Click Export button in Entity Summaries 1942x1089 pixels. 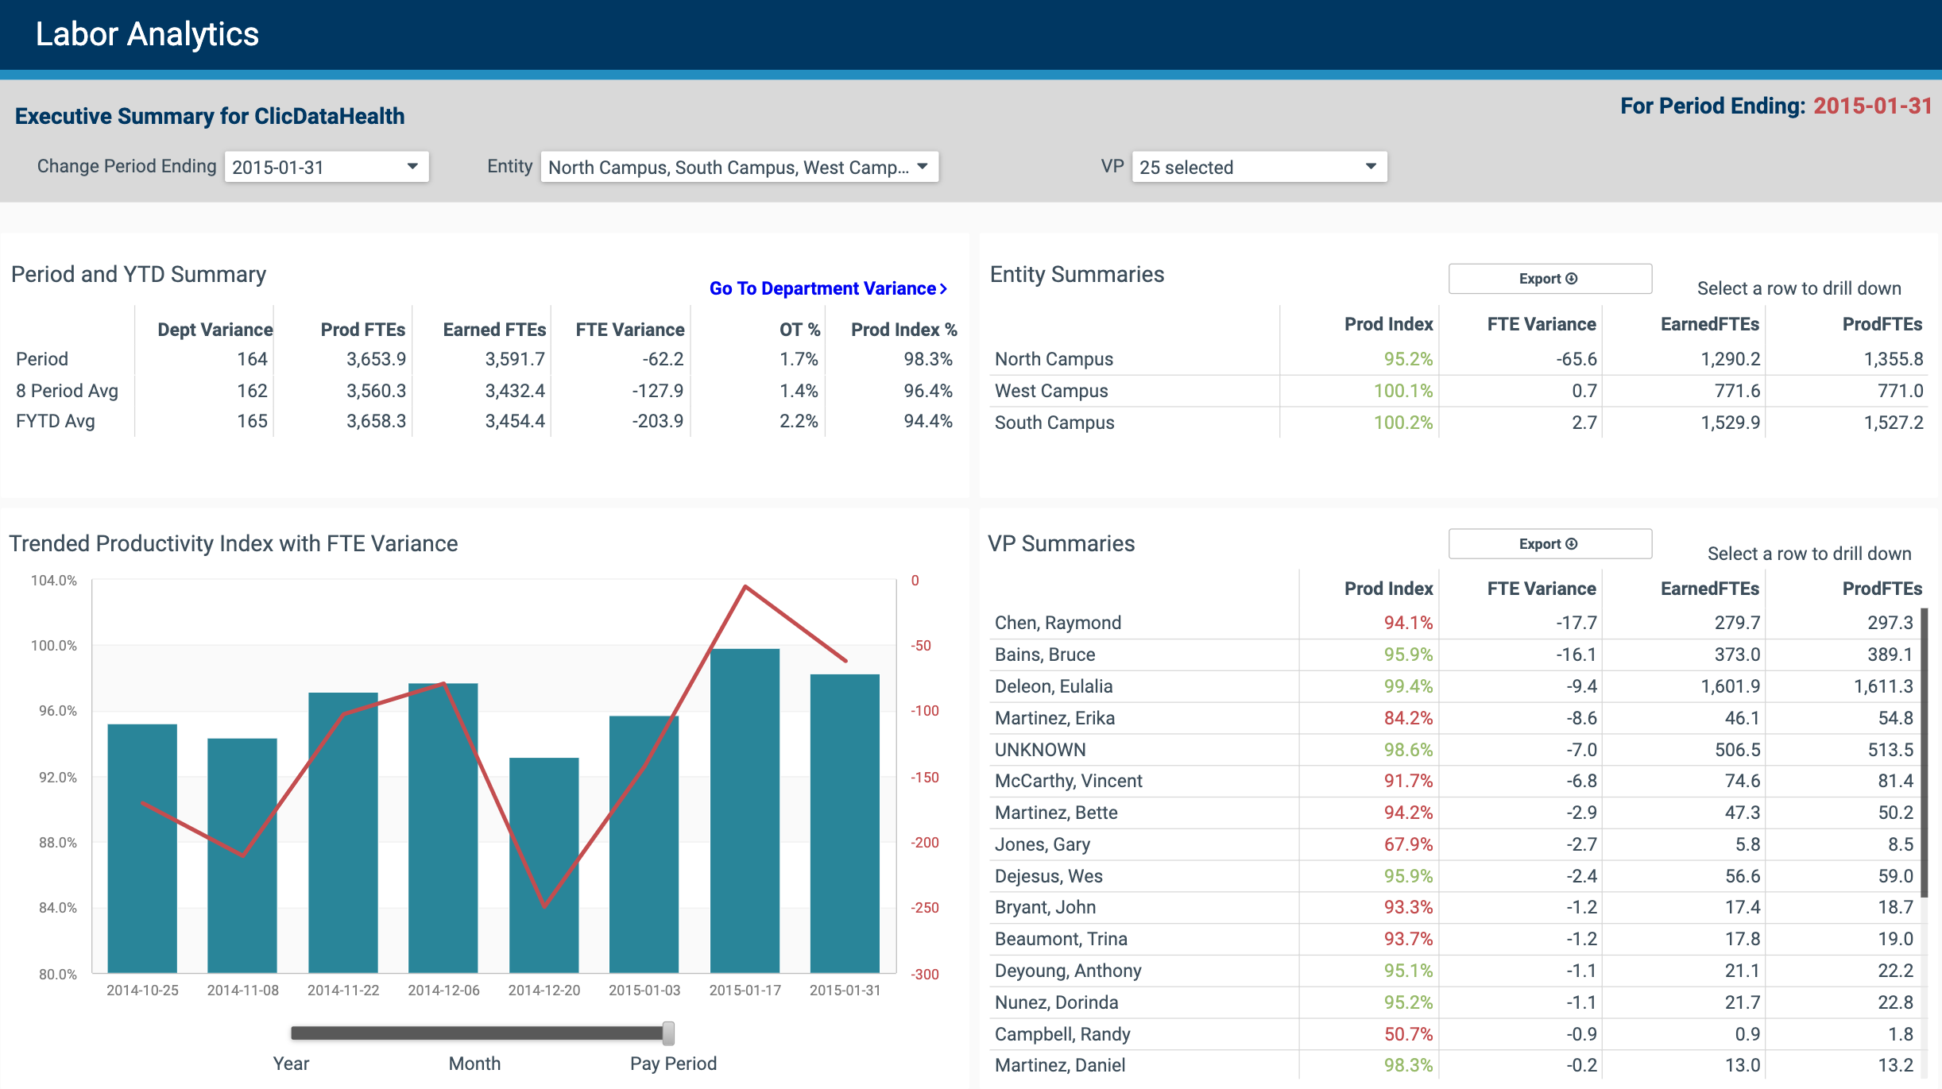pyautogui.click(x=1549, y=279)
